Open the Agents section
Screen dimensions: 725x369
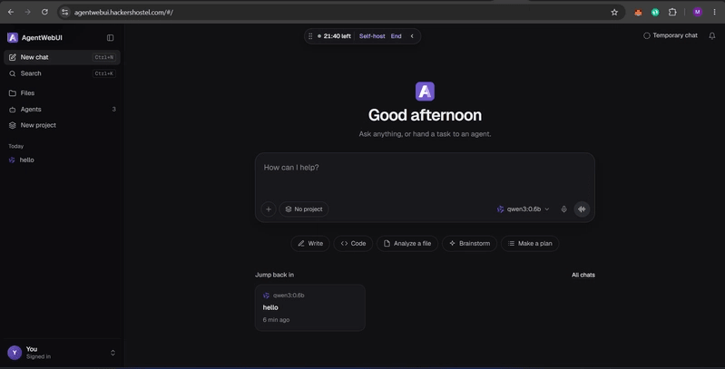tap(62, 109)
